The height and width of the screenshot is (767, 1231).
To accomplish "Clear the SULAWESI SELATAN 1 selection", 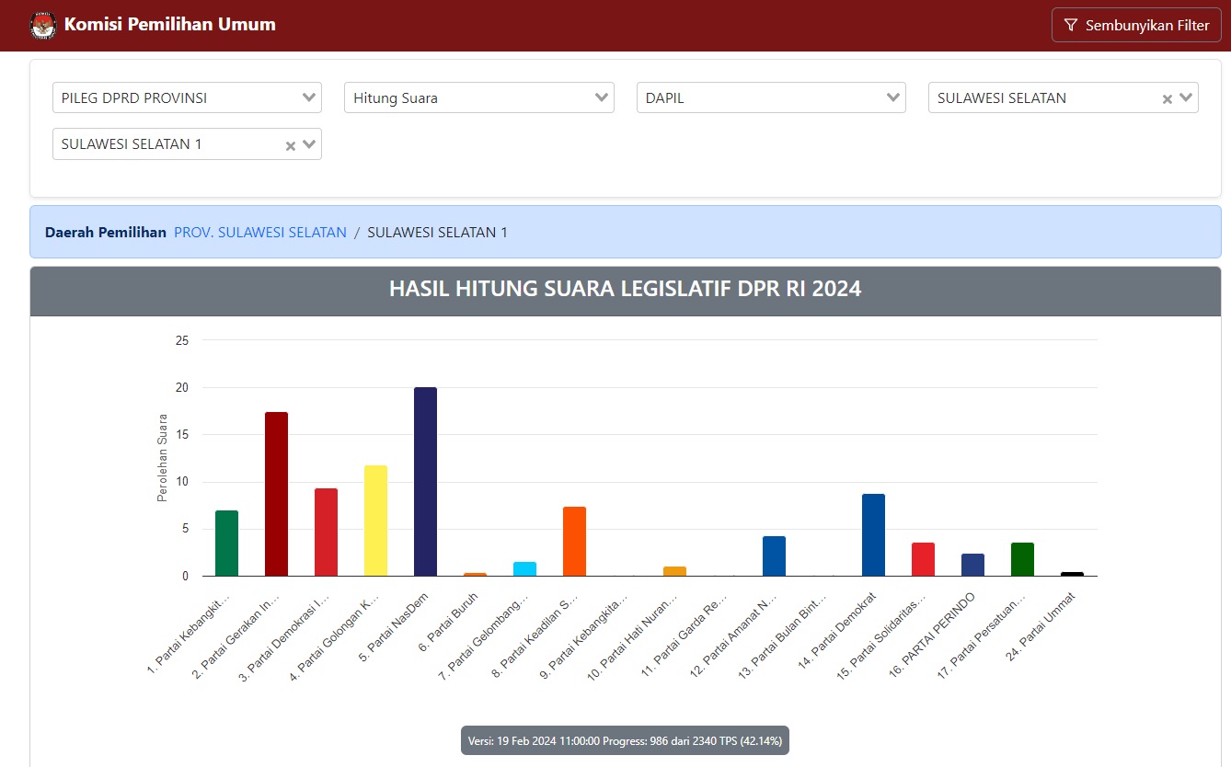I will 290,145.
